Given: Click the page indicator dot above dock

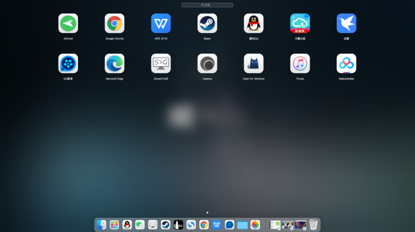Looking at the screenshot, I should [x=207, y=213].
